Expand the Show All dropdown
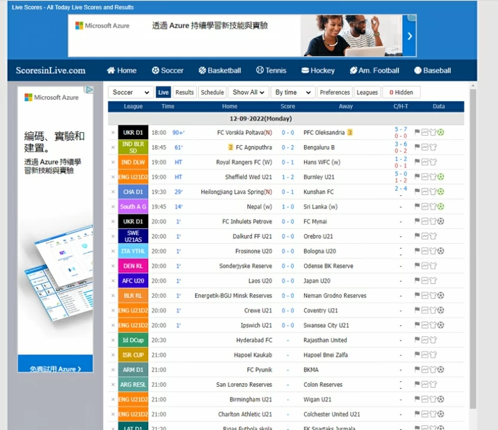 click(248, 92)
